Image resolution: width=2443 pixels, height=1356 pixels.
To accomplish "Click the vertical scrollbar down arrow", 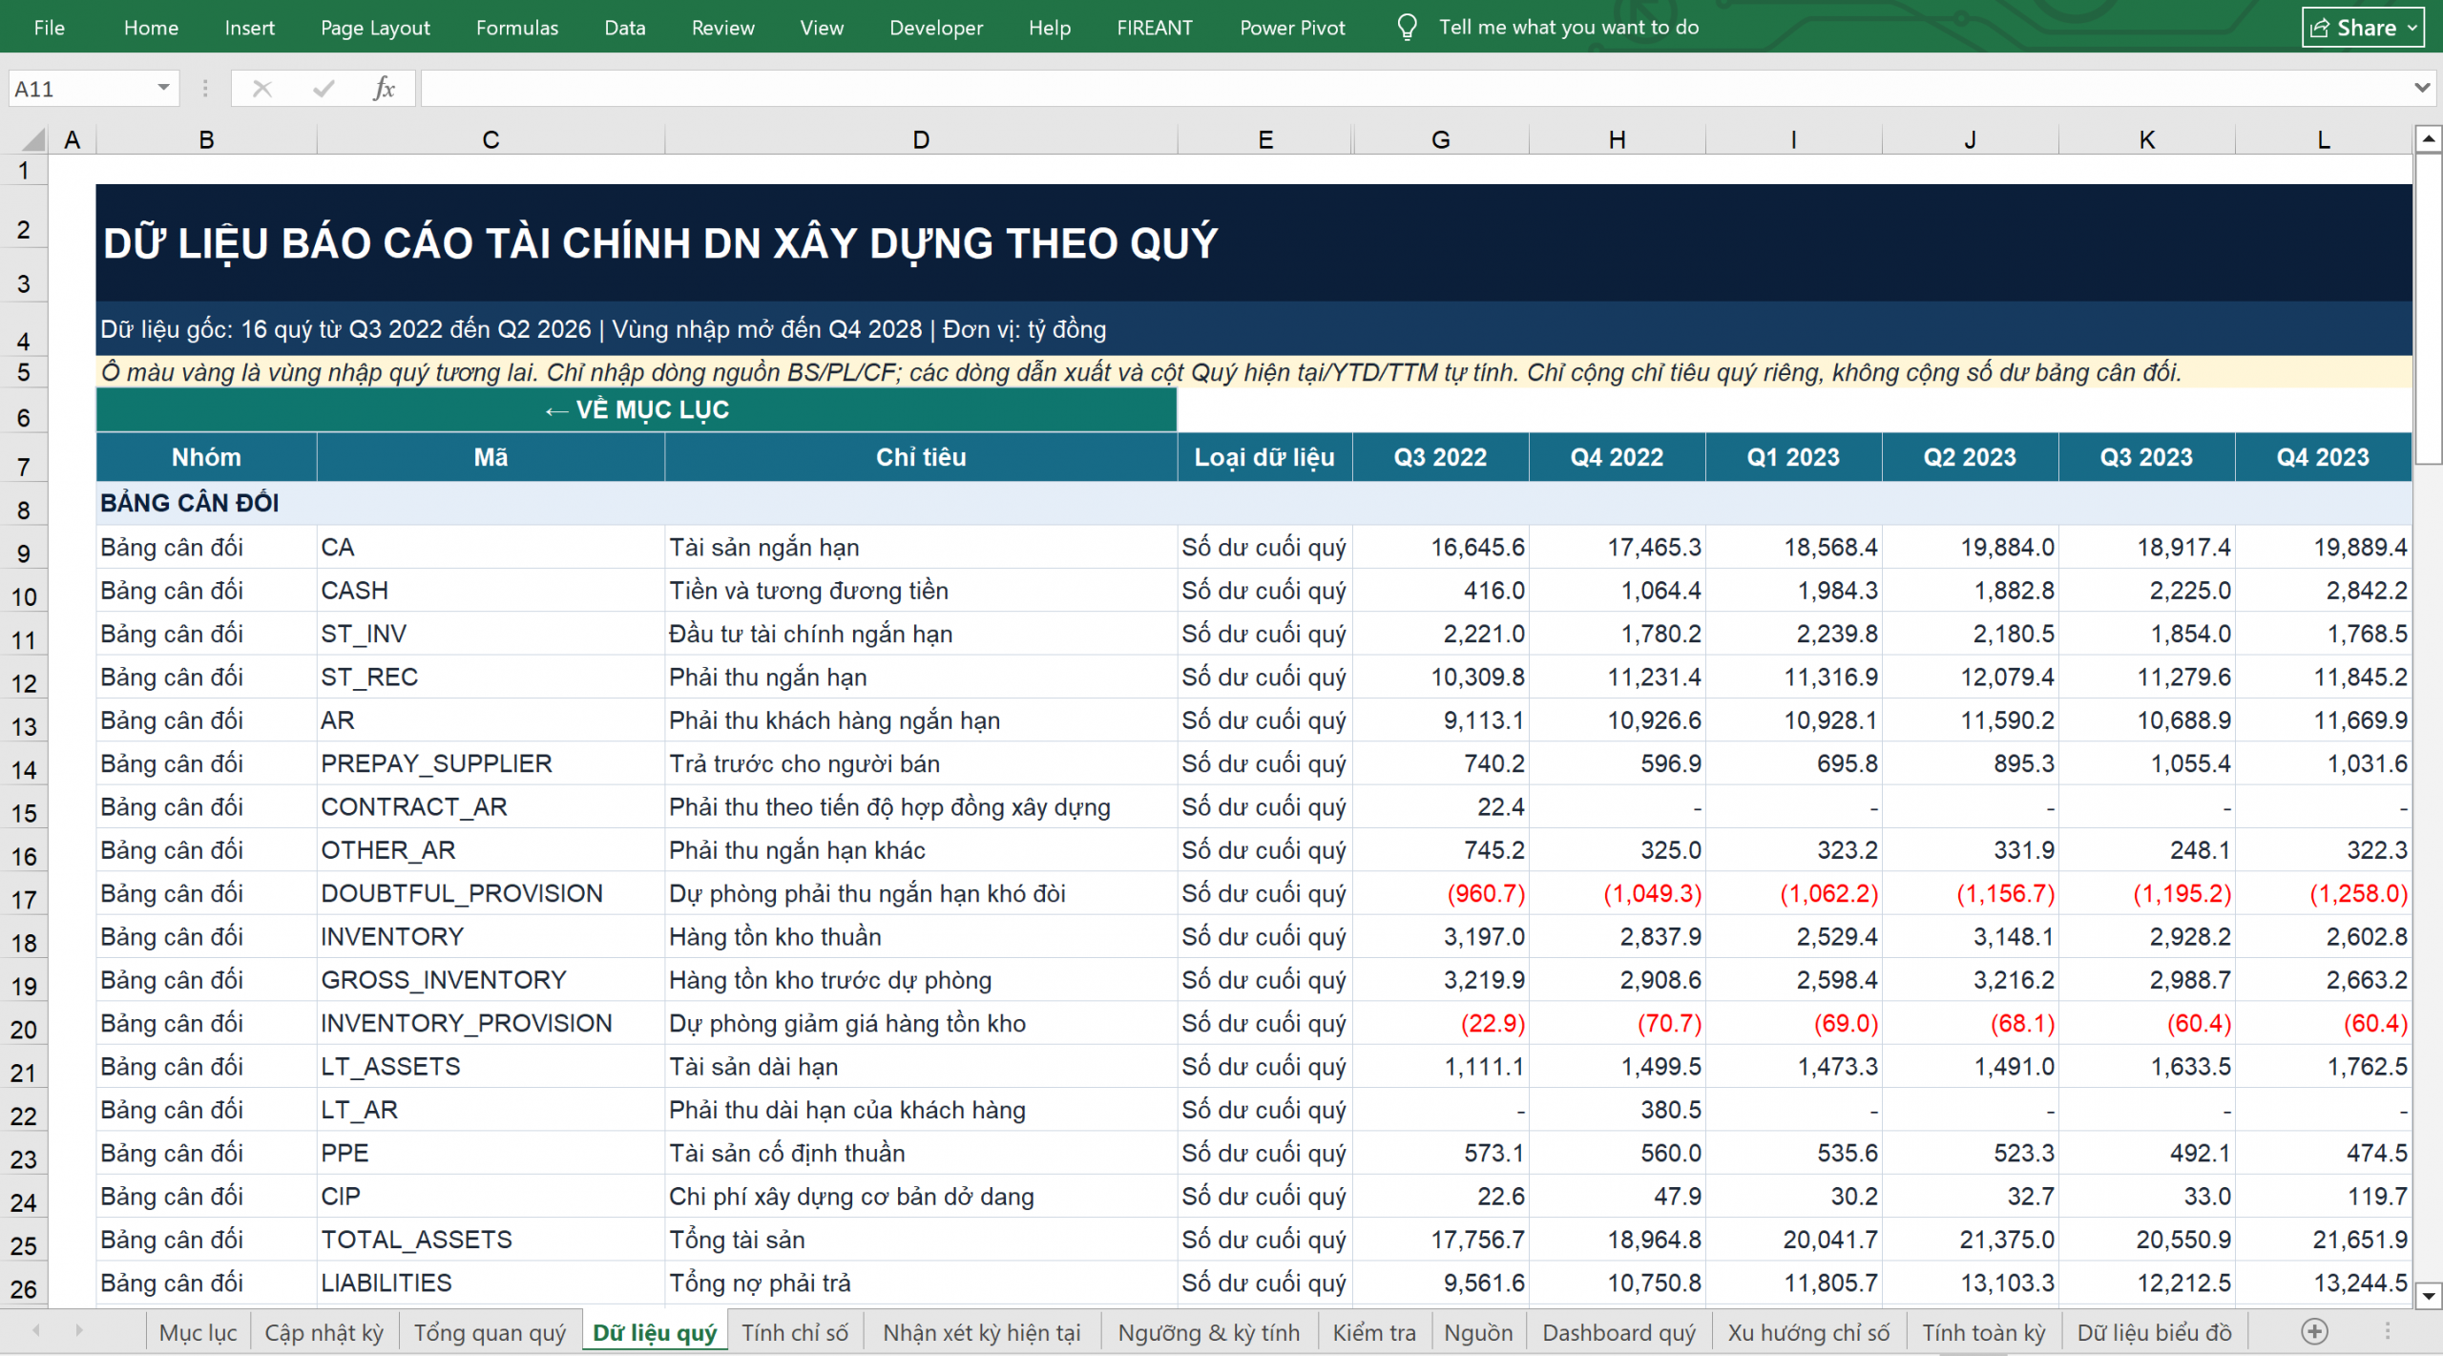I will [2429, 1296].
